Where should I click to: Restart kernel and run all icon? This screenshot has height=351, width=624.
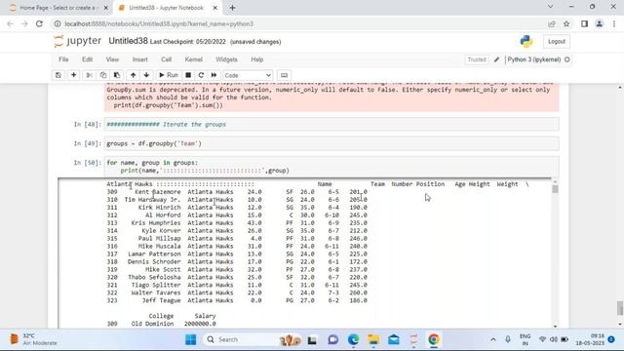214,75
